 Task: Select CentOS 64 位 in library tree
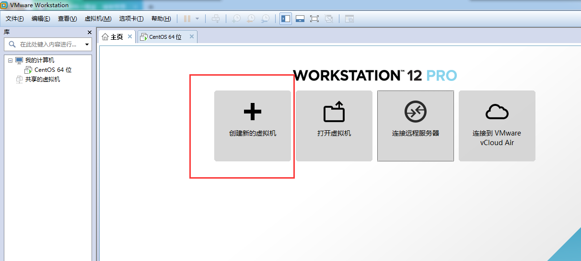(53, 70)
